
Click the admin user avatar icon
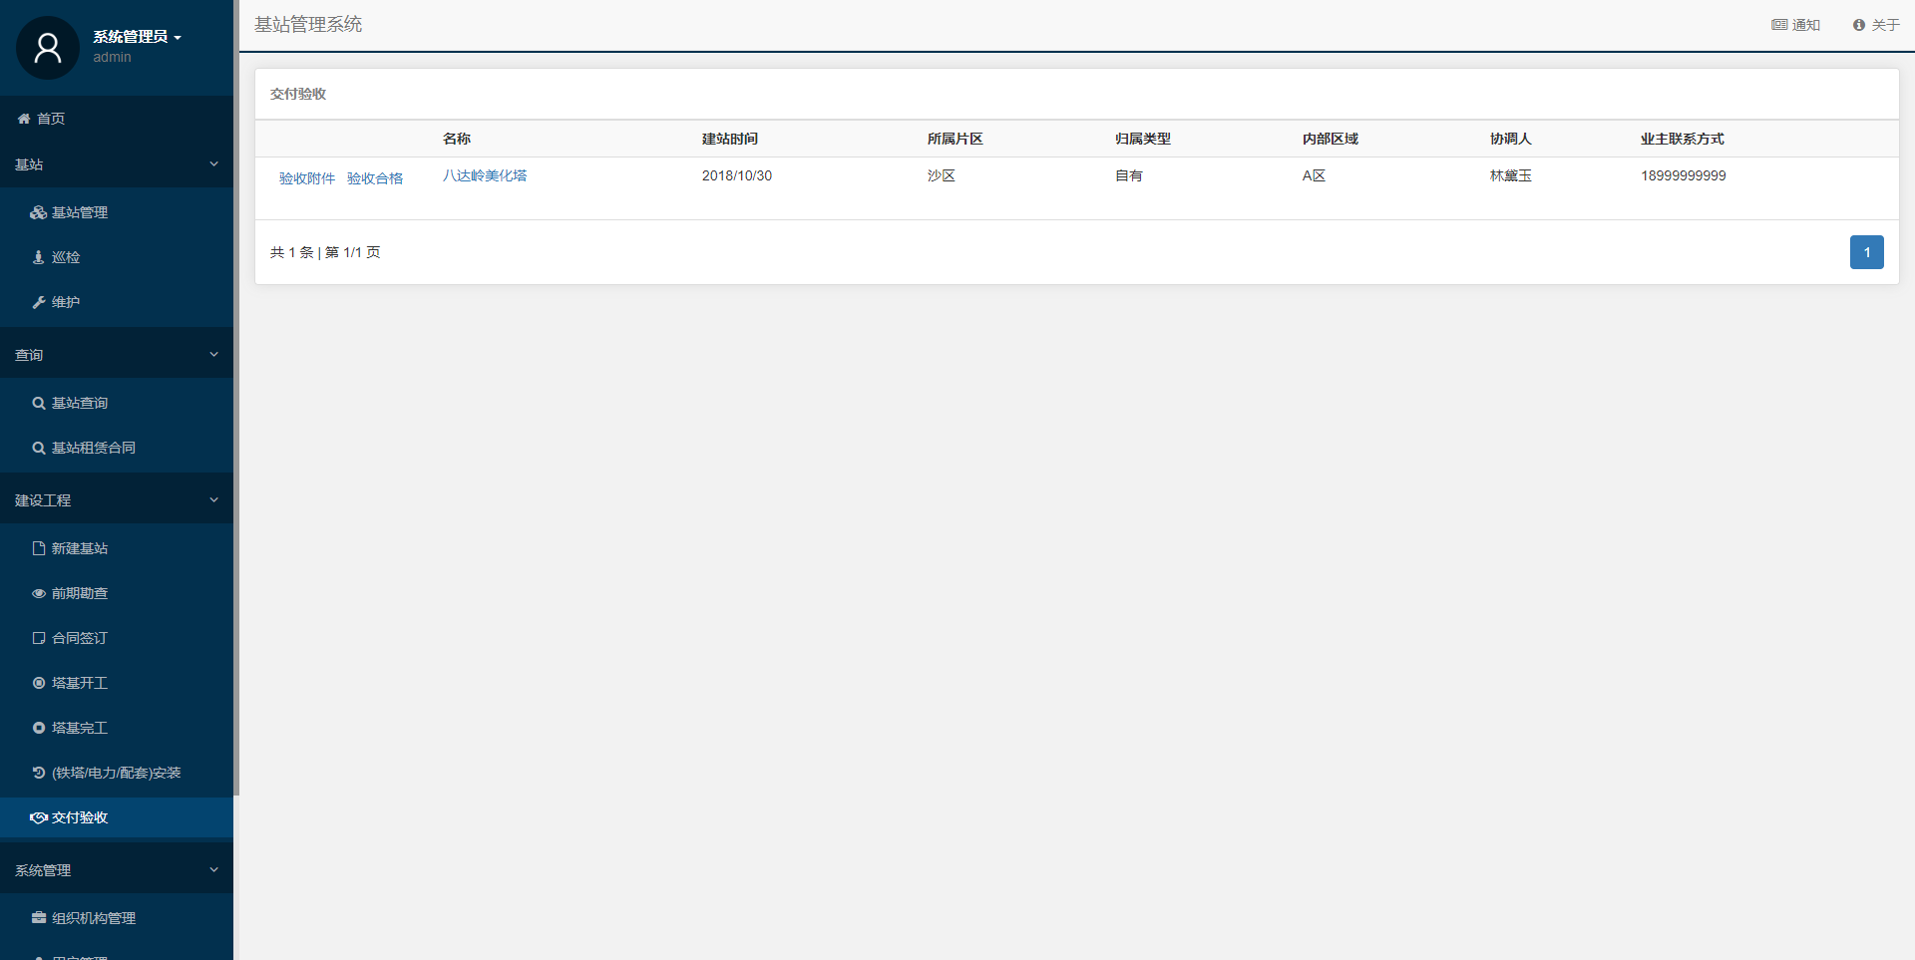(x=47, y=48)
